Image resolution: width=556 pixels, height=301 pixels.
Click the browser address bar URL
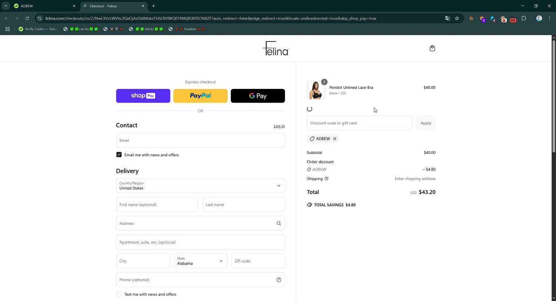211,18
